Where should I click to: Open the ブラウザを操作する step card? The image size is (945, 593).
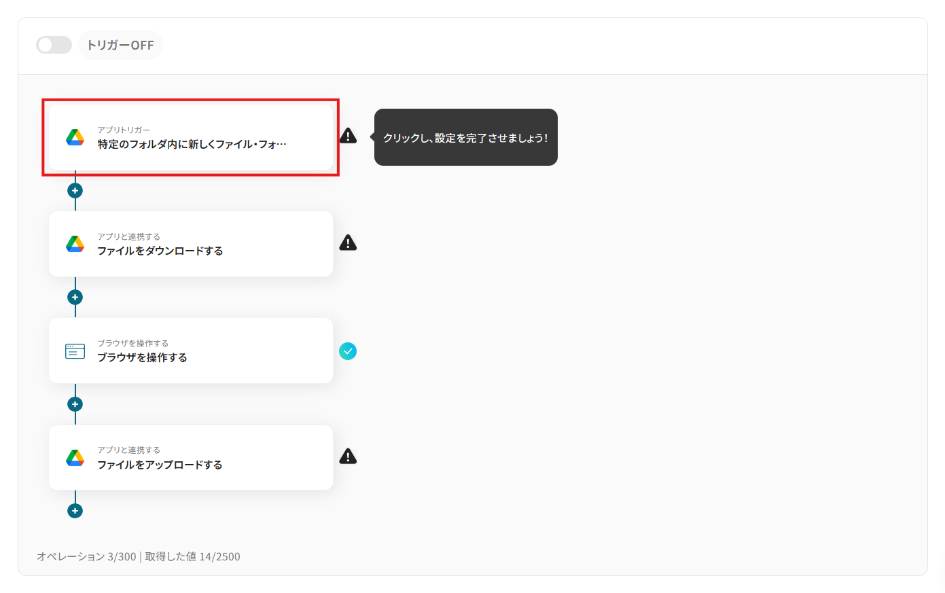click(x=191, y=351)
